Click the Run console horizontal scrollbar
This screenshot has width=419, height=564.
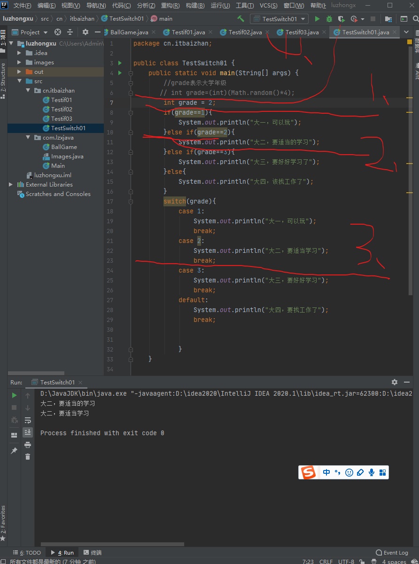tap(113, 544)
